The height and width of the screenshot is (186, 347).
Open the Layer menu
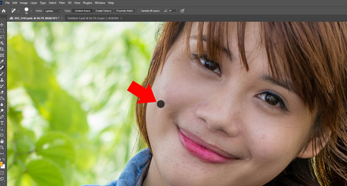pos(34,3)
